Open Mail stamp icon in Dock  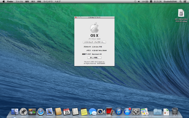tap(49, 111)
